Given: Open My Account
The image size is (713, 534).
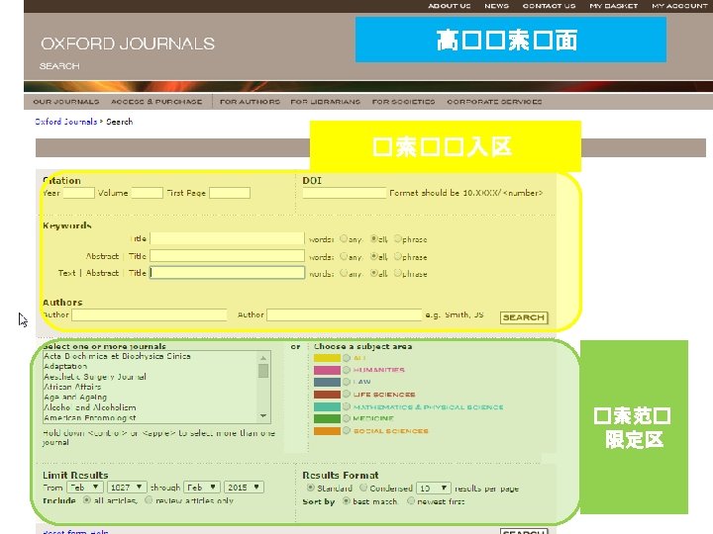Looking at the screenshot, I should pyautogui.click(x=679, y=6).
